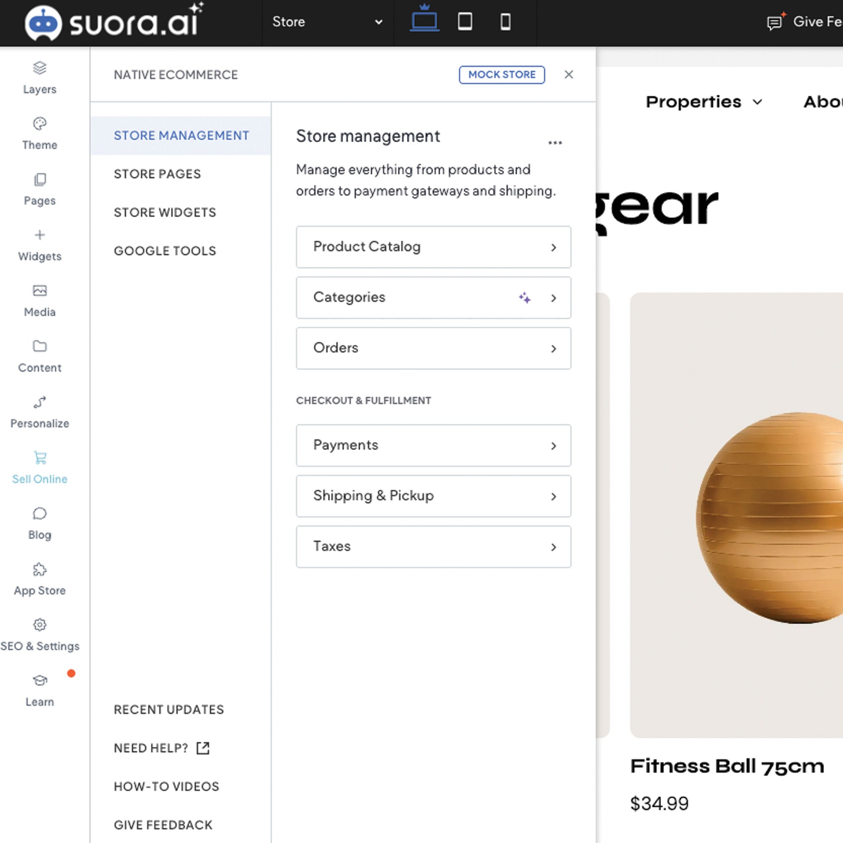Screen dimensions: 843x843
Task: Click the Blog speech bubble icon
Action: coord(40,513)
